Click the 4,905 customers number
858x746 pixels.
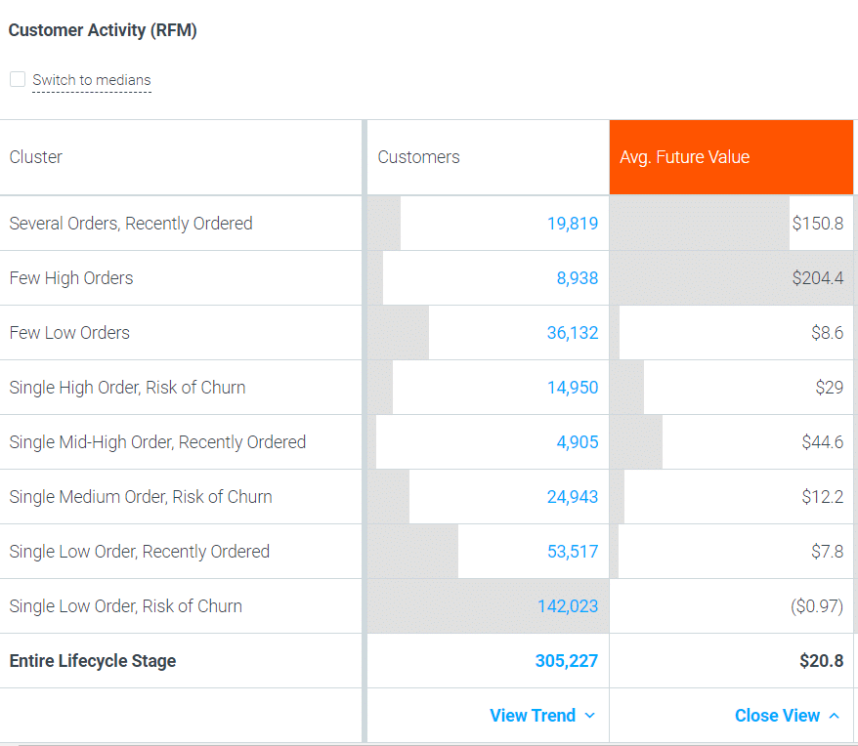coord(578,442)
